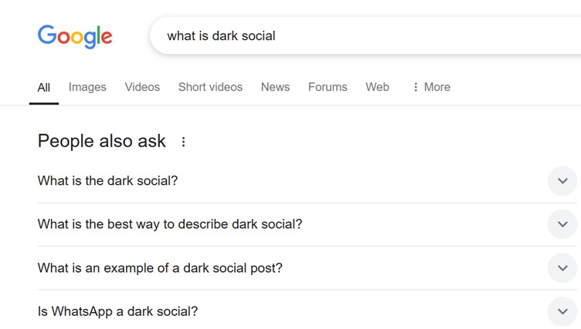Expand 'Is WhatsApp a dark social?' chevron
The height and width of the screenshot is (329, 581).
coord(562,311)
